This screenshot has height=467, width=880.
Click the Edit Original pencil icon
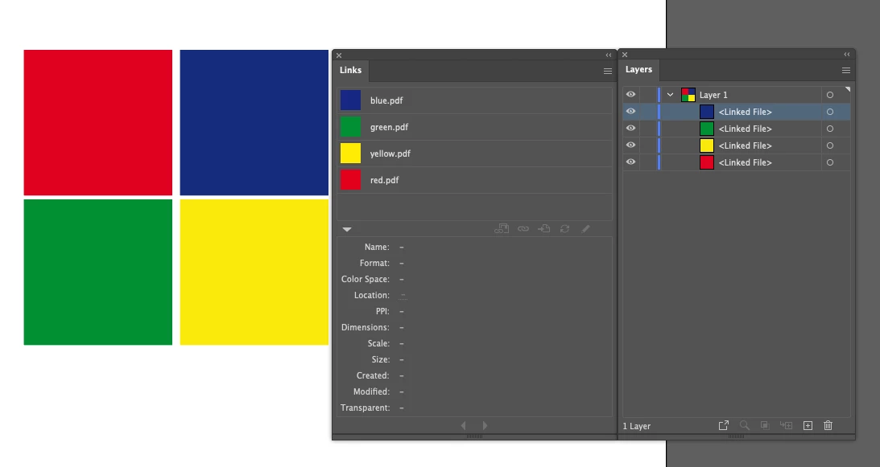[585, 229]
